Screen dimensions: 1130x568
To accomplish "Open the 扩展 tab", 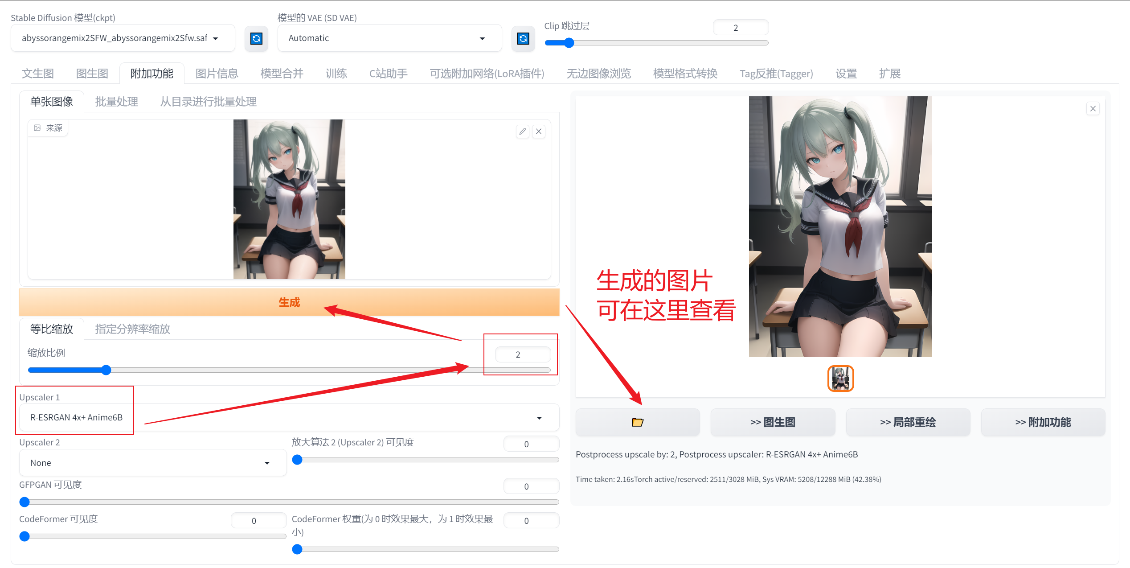I will (x=890, y=74).
